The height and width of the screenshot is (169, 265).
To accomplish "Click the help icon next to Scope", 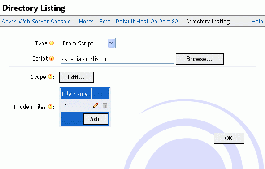I will [50, 77].
